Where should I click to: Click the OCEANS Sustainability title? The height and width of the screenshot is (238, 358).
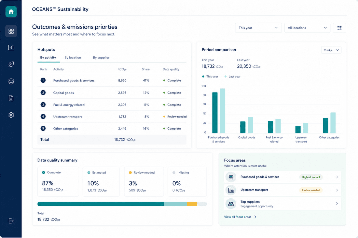pyautogui.click(x=60, y=9)
